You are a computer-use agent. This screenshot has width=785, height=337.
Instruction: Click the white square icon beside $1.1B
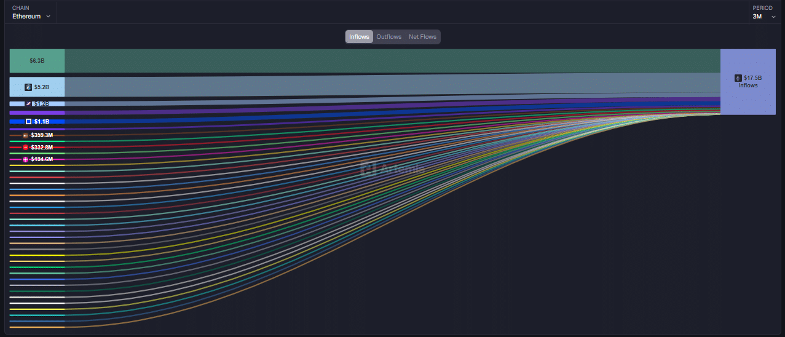28,122
